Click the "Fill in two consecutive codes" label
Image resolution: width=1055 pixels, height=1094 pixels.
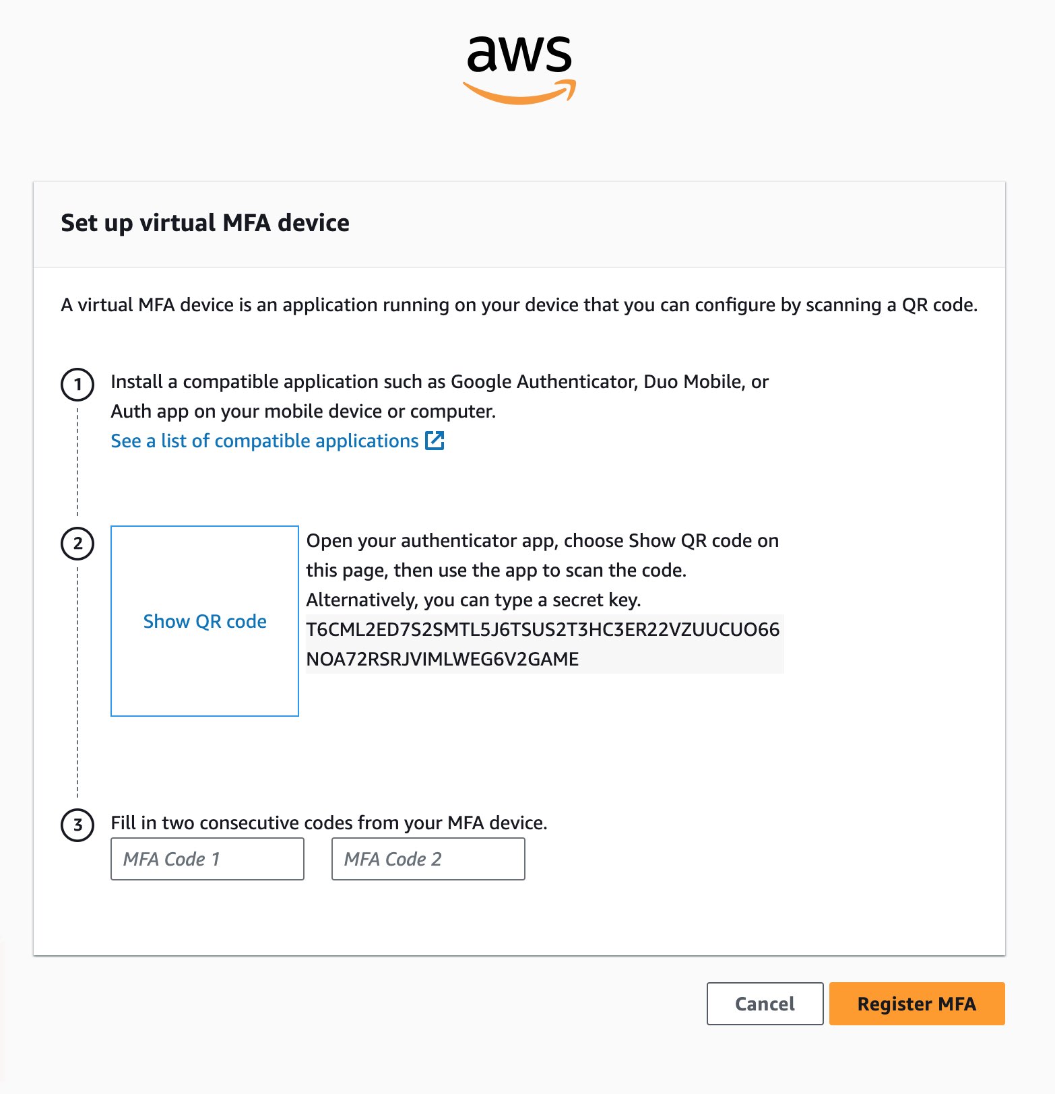[x=329, y=823]
